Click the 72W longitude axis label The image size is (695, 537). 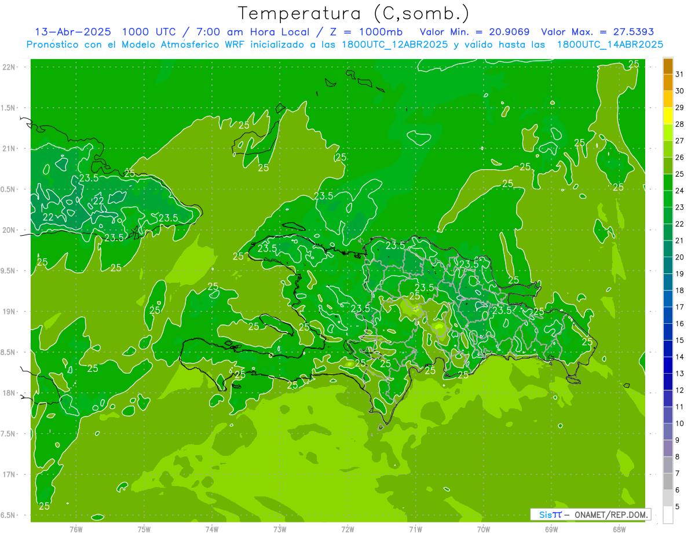[348, 529]
